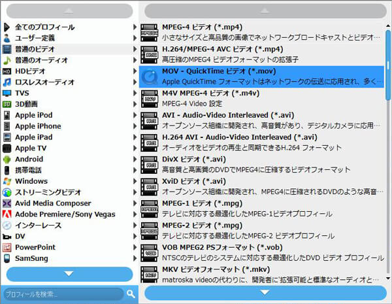This screenshot has width=392, height=304.
Task: Click the VOB format film icon
Action: [x=149, y=253]
